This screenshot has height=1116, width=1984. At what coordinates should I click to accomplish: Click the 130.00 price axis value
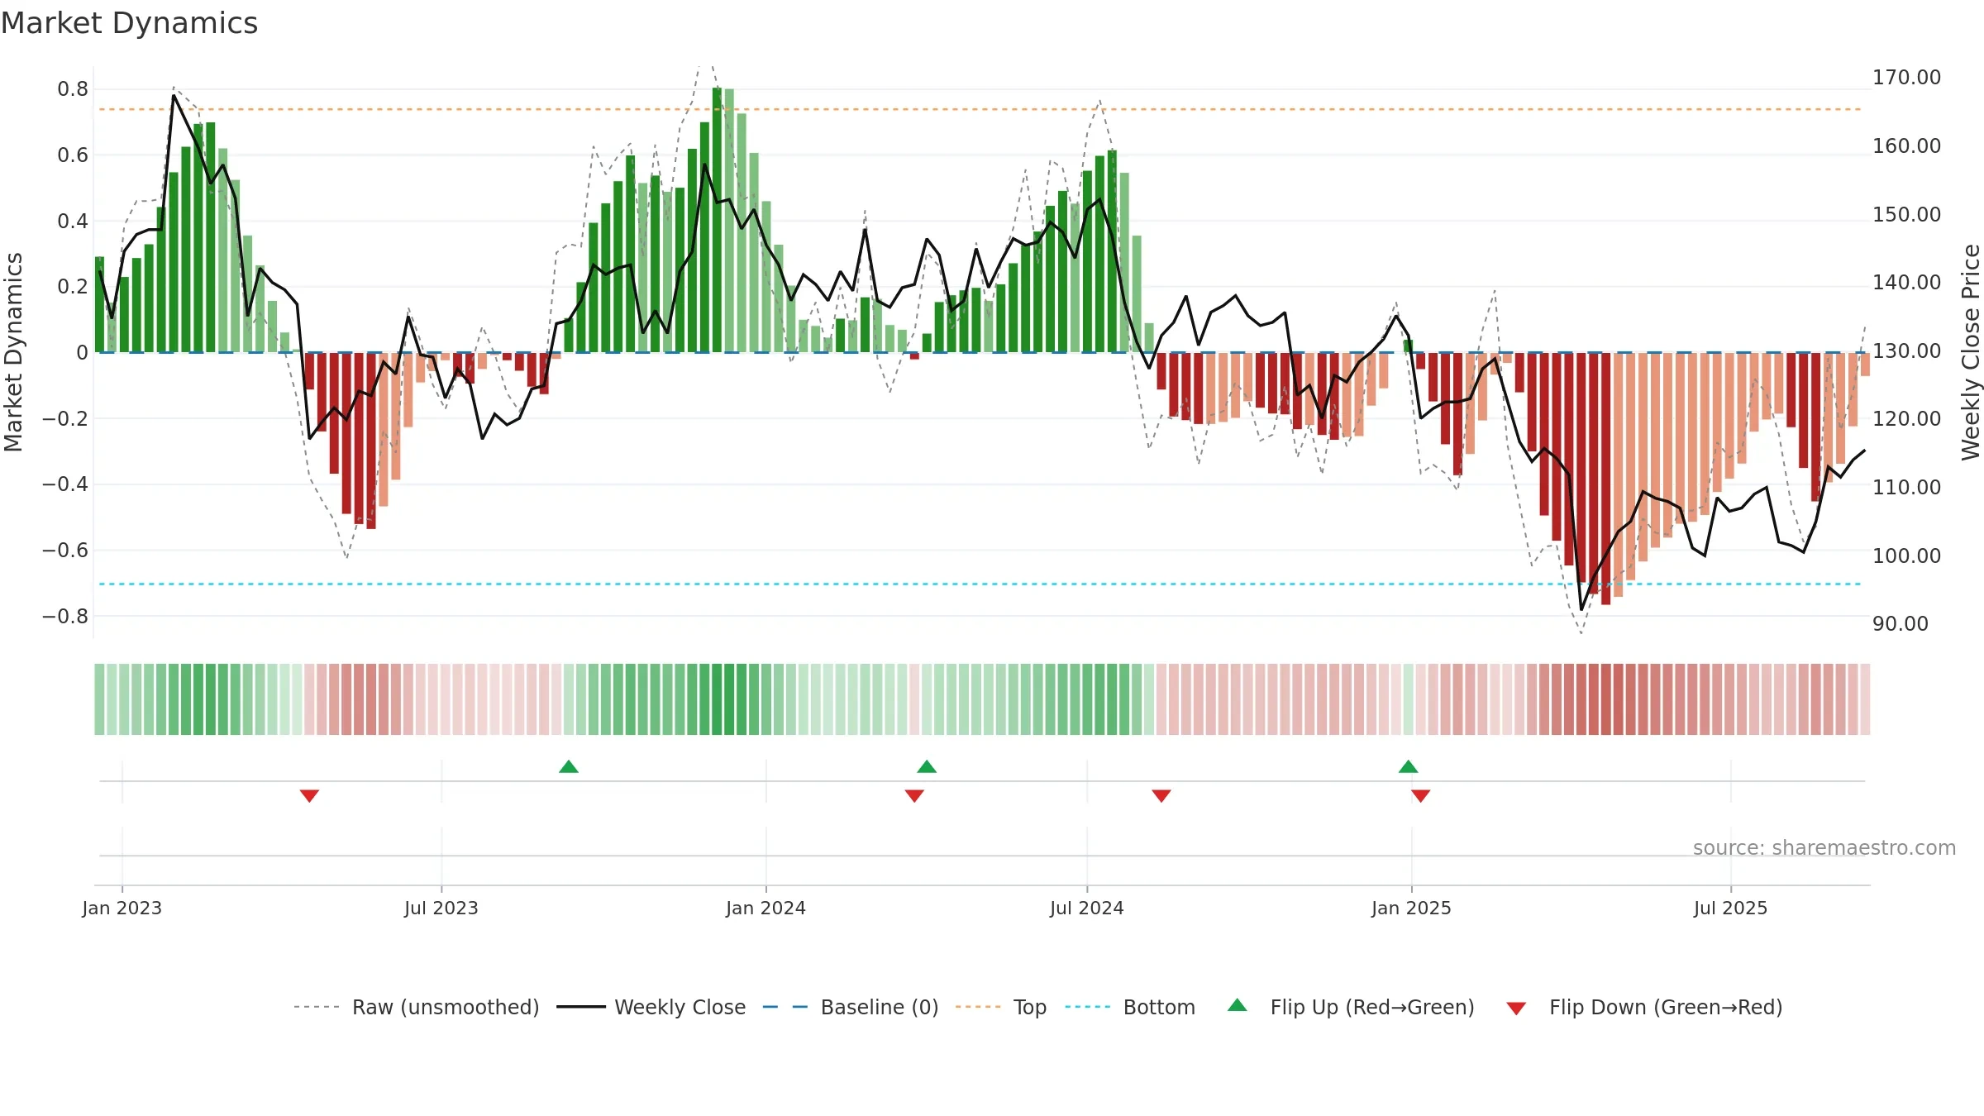1906,351
